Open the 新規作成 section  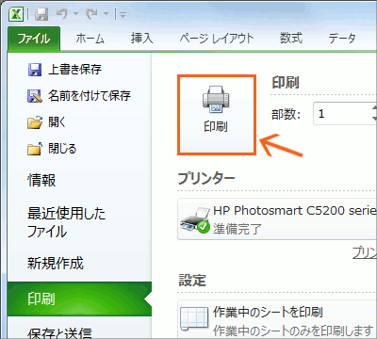pos(56,263)
